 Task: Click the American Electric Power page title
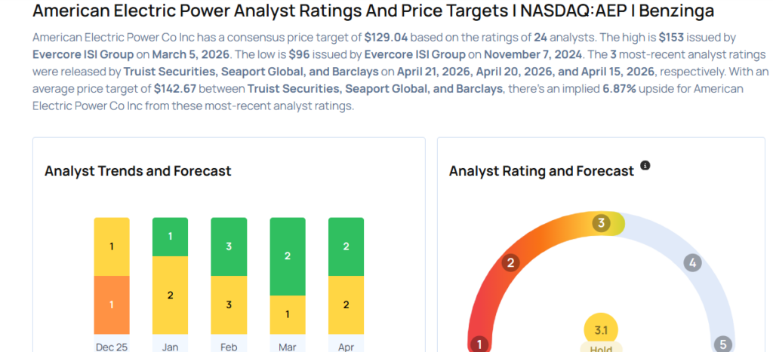pos(374,11)
